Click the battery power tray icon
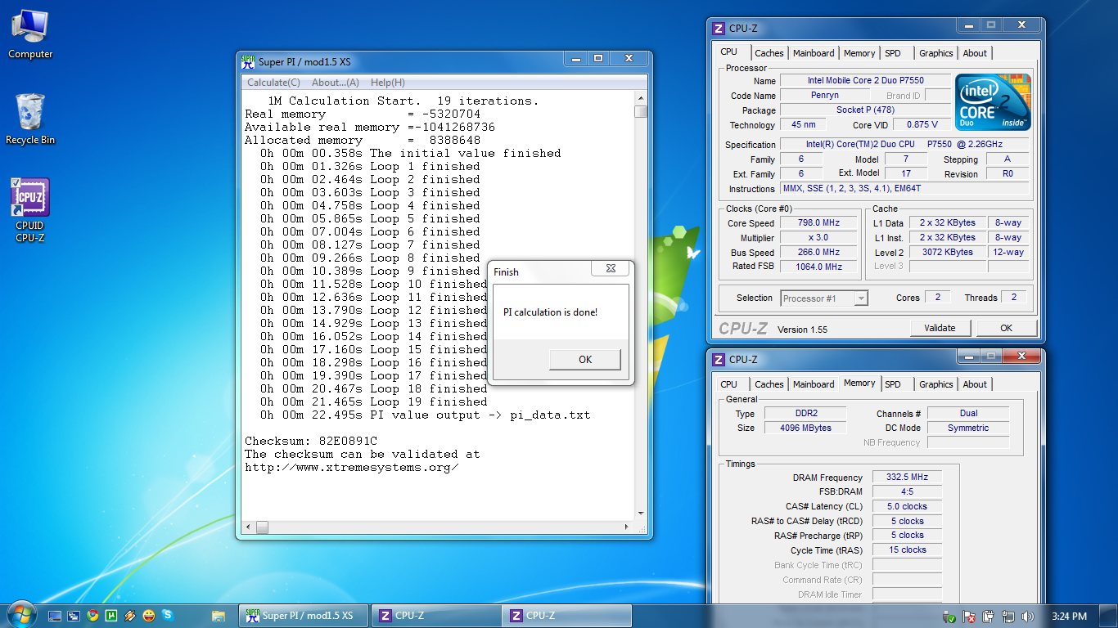The height and width of the screenshot is (628, 1118). (989, 617)
